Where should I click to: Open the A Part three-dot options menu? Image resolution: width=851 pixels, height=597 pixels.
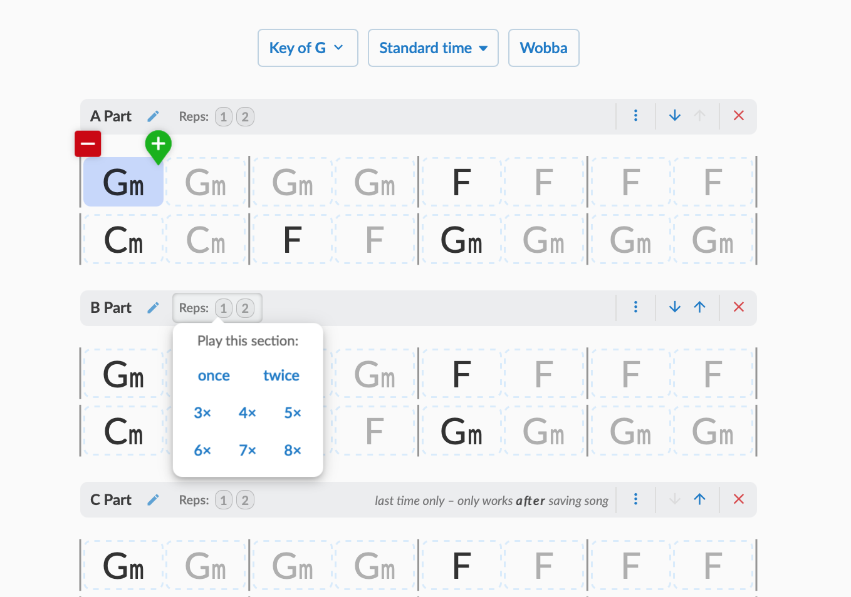(635, 116)
